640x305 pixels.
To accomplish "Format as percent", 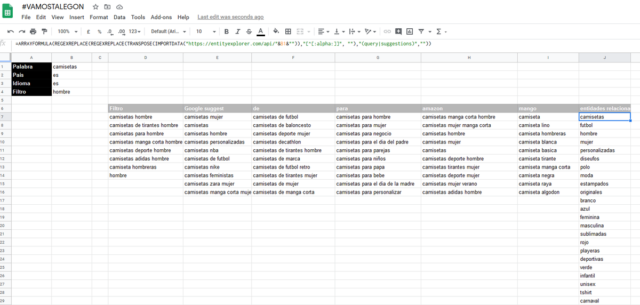I will coord(99,31).
